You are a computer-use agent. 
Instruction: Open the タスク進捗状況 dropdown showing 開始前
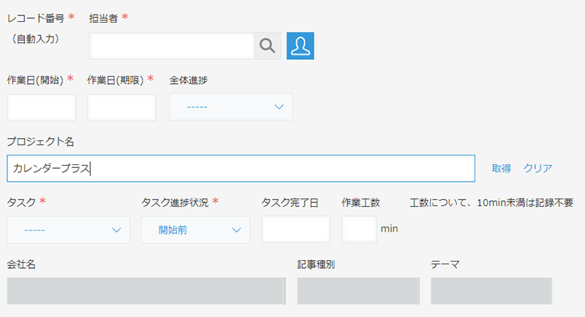[195, 230]
